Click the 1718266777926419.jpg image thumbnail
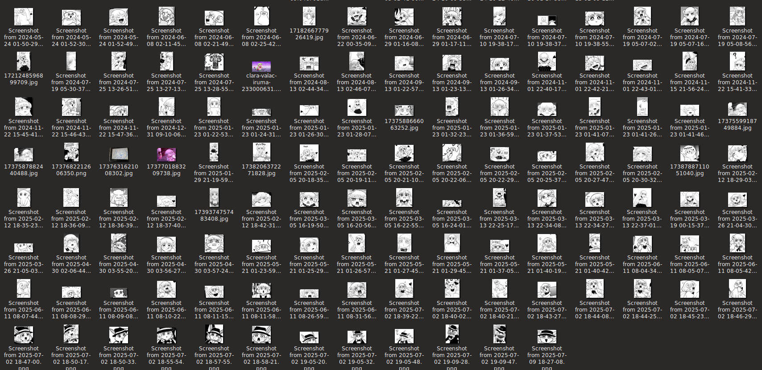The image size is (762, 370). tap(309, 16)
